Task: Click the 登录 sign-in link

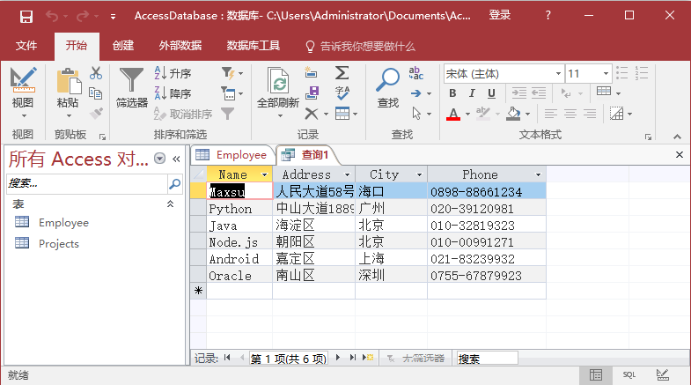Action: point(500,16)
